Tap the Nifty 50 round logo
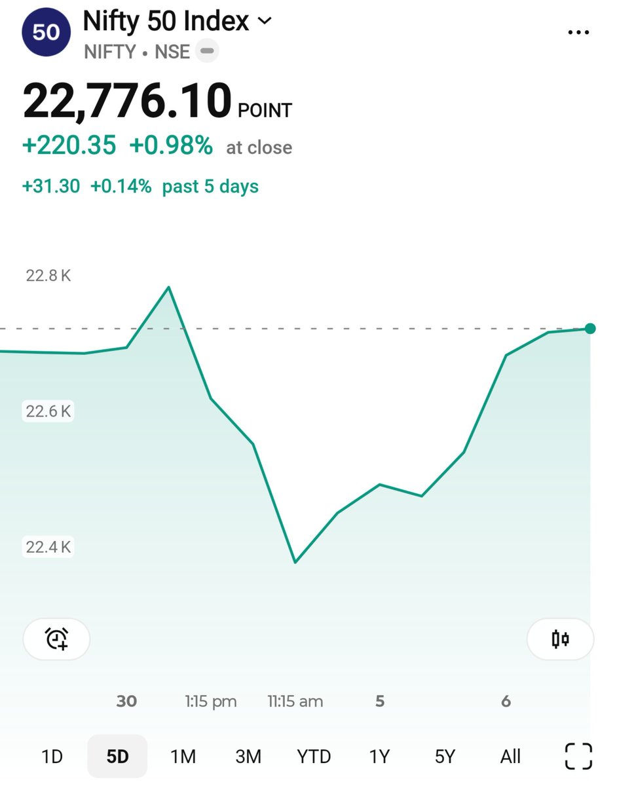The height and width of the screenshot is (786, 617). tap(45, 32)
